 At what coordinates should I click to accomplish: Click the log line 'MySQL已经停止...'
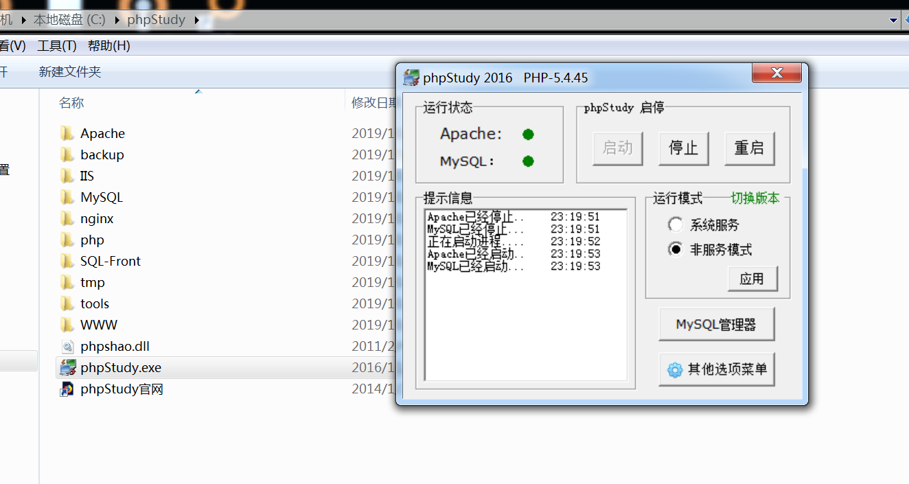click(x=514, y=229)
